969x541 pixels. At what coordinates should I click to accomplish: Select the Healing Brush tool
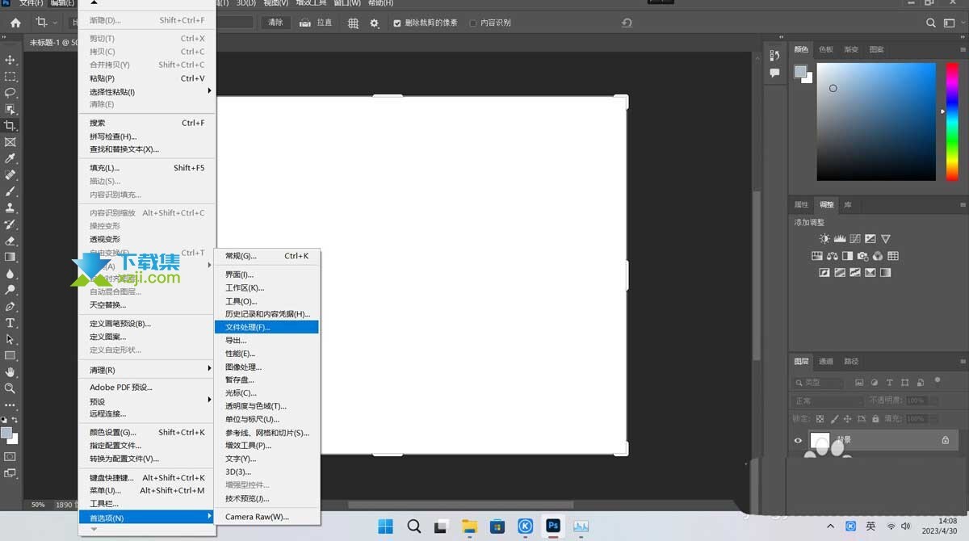(x=10, y=175)
